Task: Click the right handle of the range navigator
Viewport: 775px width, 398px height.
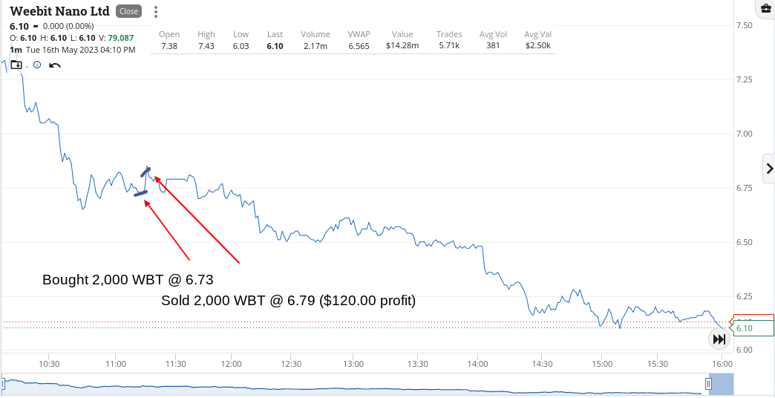Action: (x=709, y=384)
